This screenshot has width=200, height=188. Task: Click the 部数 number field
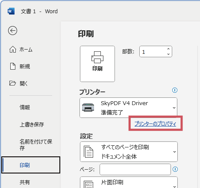click(x=156, y=52)
